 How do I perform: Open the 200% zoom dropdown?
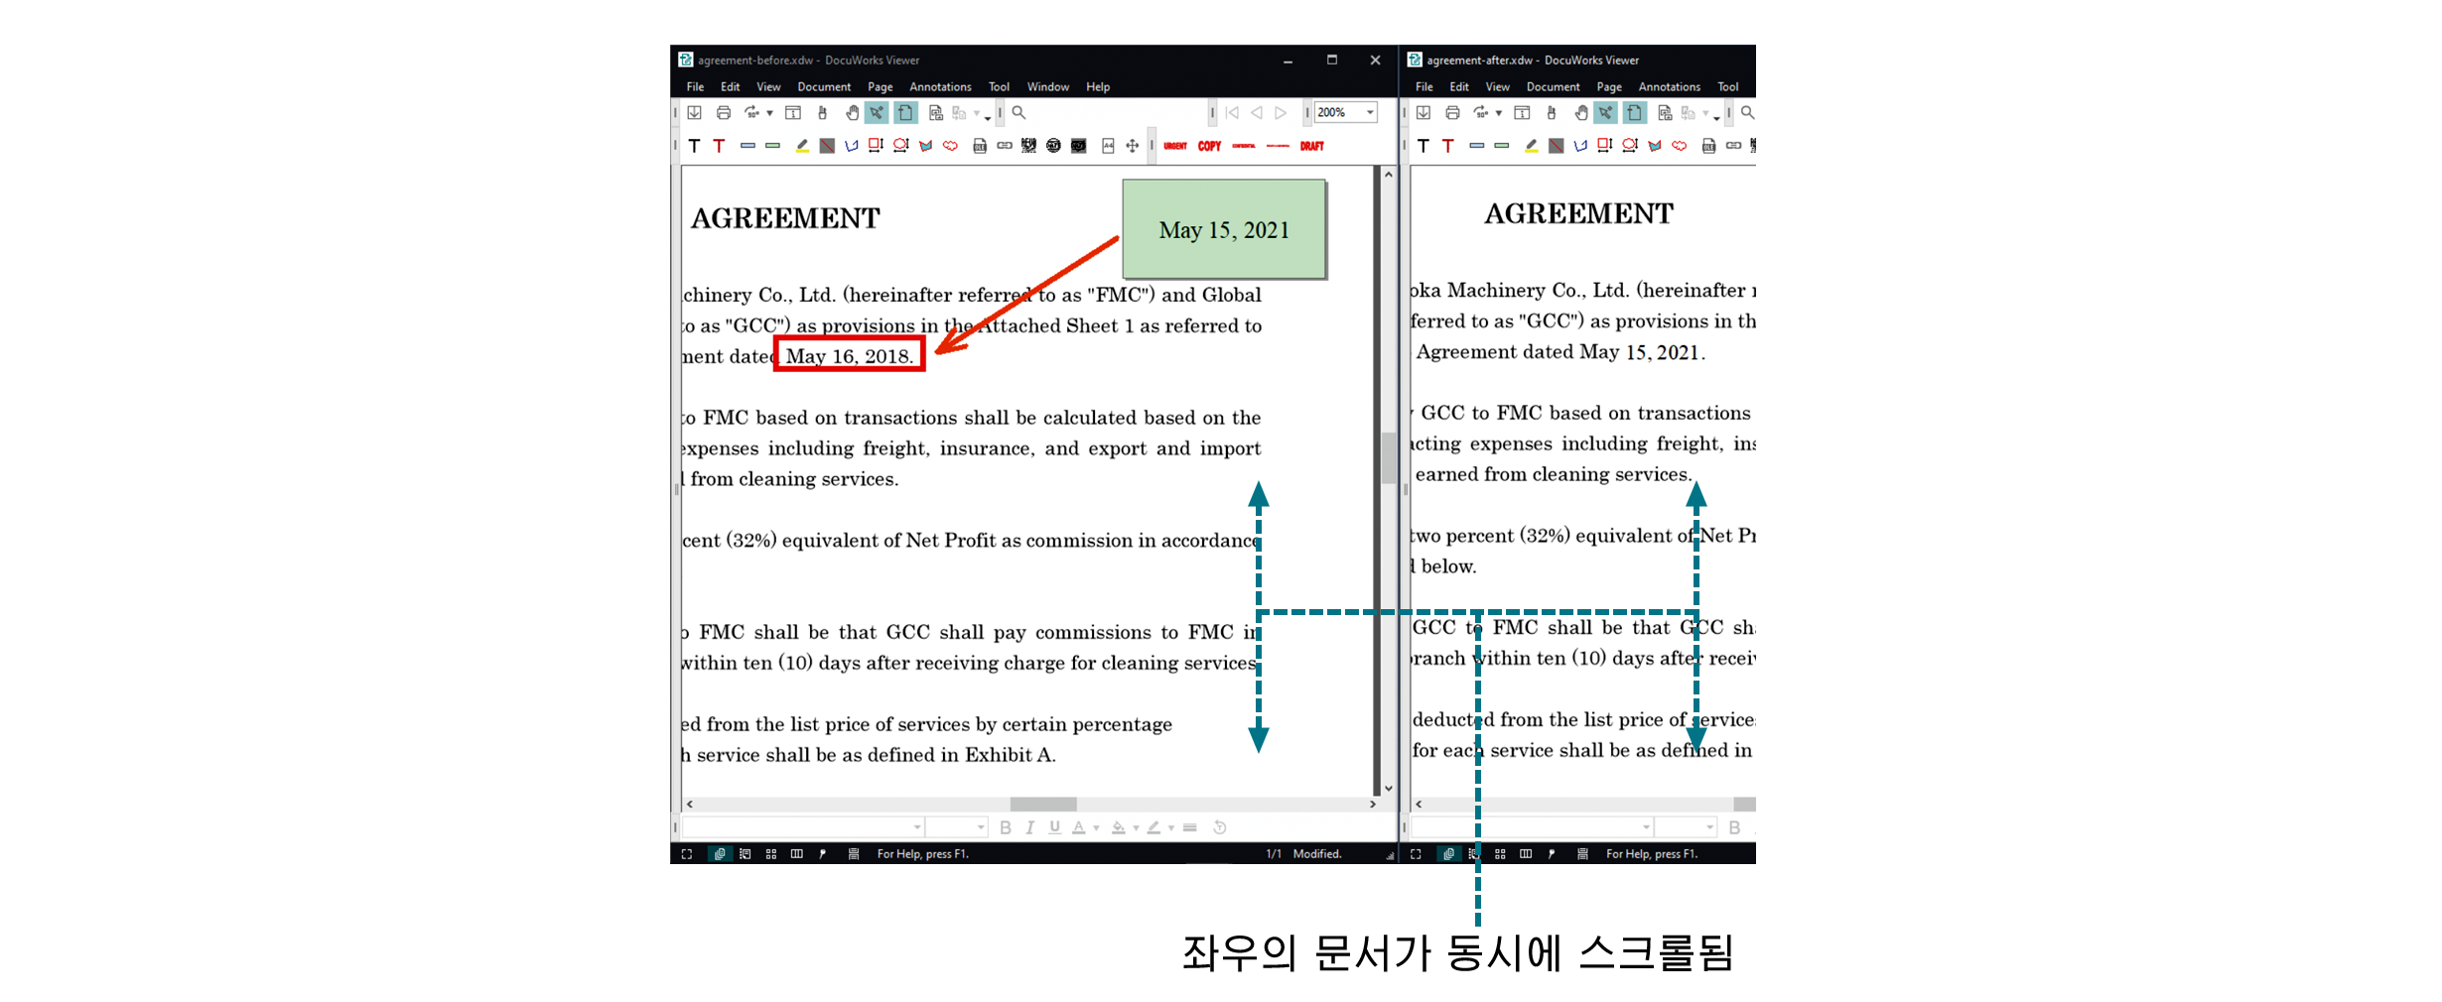pos(1370,113)
